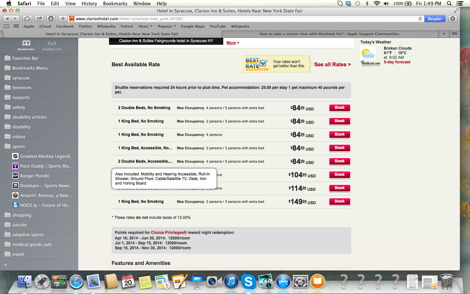Go back using Safari's back arrow
The width and height of the screenshot is (470, 294).
coord(7,19)
